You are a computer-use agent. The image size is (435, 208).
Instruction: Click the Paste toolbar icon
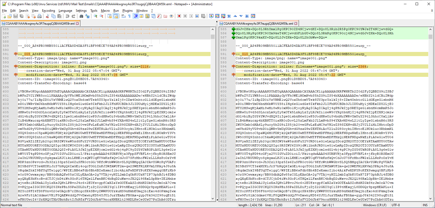pyautogui.click(x=59, y=16)
